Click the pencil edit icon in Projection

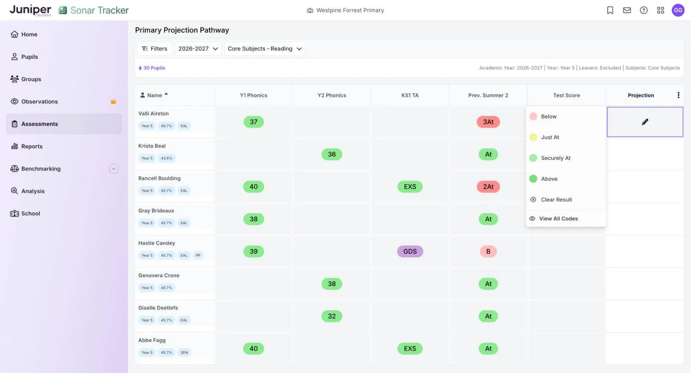645,122
